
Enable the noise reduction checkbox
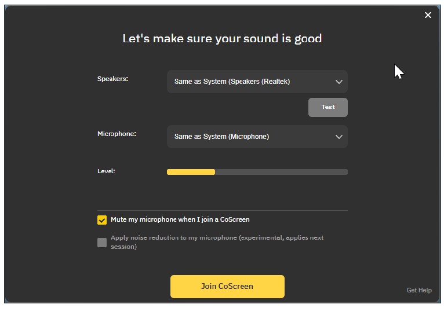[102, 243]
